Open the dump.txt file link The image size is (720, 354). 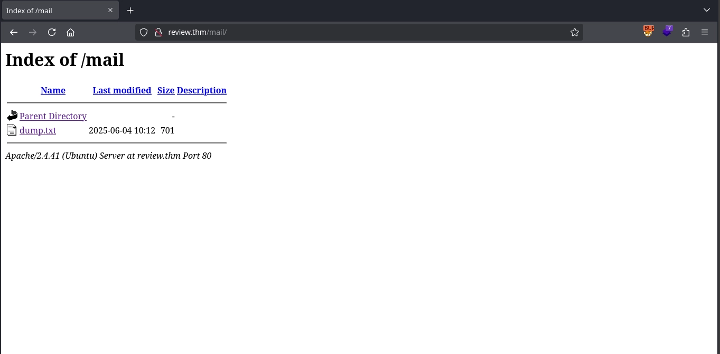(38, 130)
